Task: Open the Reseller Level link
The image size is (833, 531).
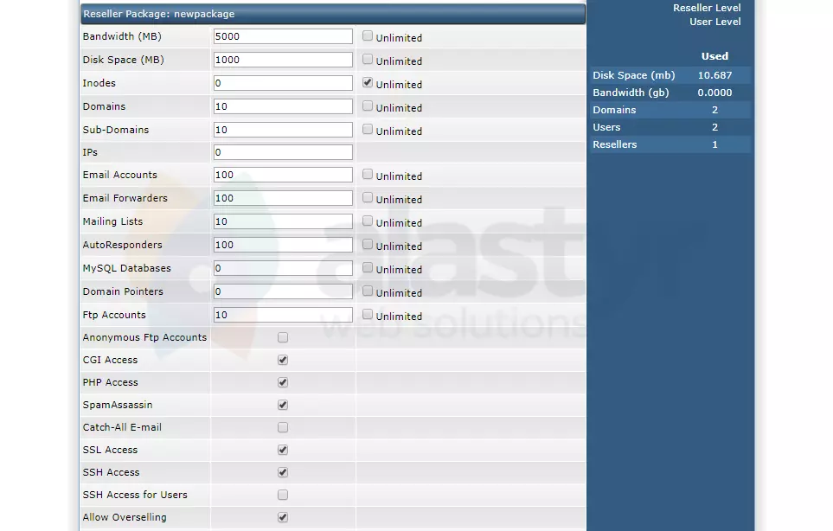Action: tap(707, 8)
